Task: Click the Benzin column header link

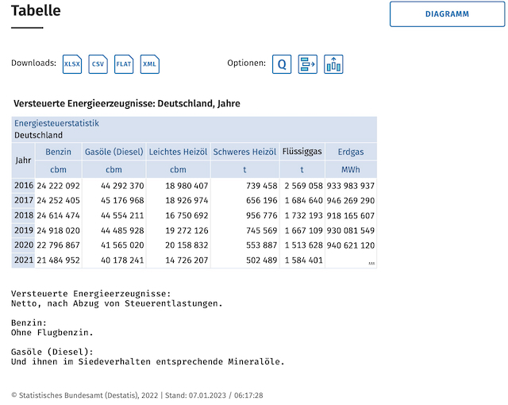Action: tap(58, 152)
